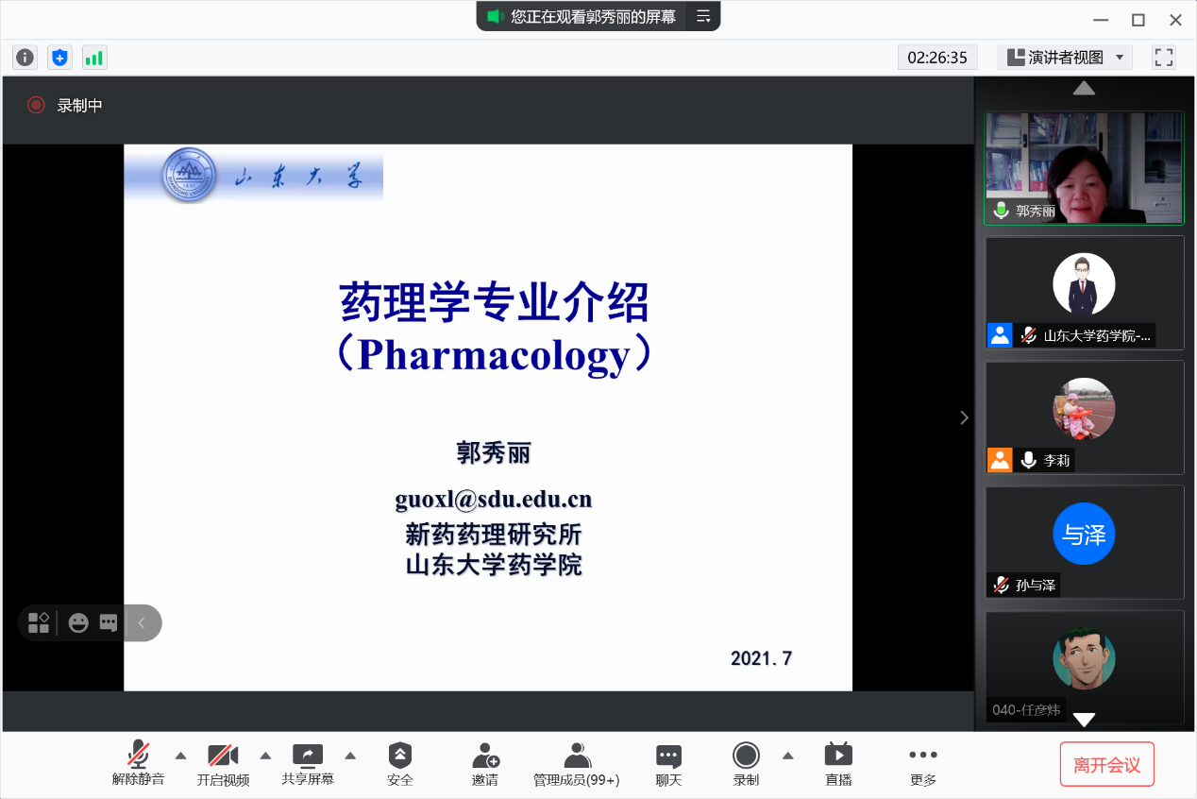Screen dimensions: 1197x799
Task: Open emoji reactions on floating toolbar
Action: coord(78,622)
